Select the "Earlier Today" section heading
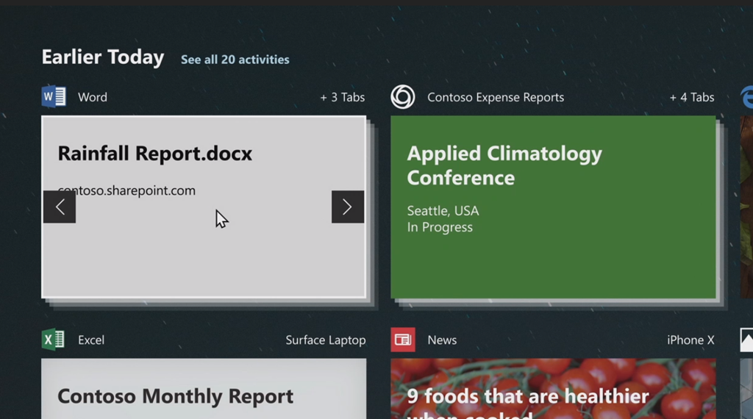 [103, 57]
